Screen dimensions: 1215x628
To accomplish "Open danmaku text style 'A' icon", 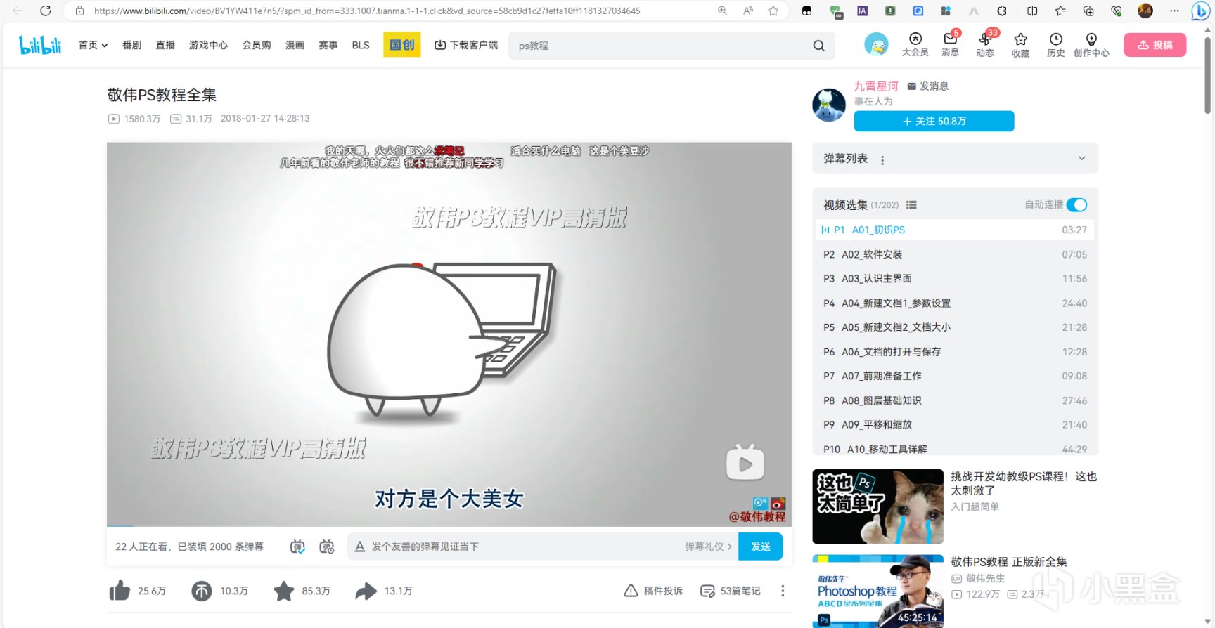I will coord(360,547).
